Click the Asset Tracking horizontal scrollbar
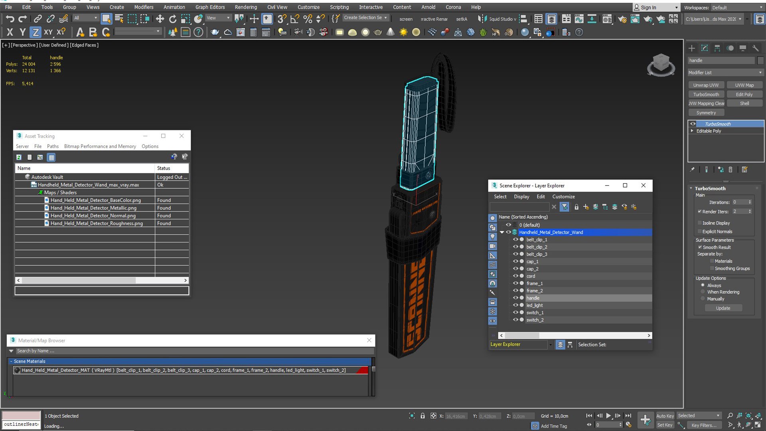Viewport: 766px width, 431px height. (x=102, y=281)
